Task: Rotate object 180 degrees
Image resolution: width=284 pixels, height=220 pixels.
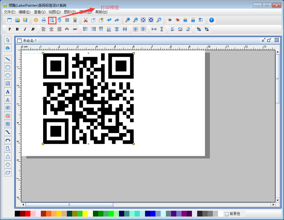Action: coord(180,29)
